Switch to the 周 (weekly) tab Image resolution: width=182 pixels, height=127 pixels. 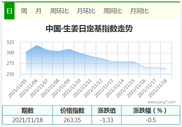[24, 11]
